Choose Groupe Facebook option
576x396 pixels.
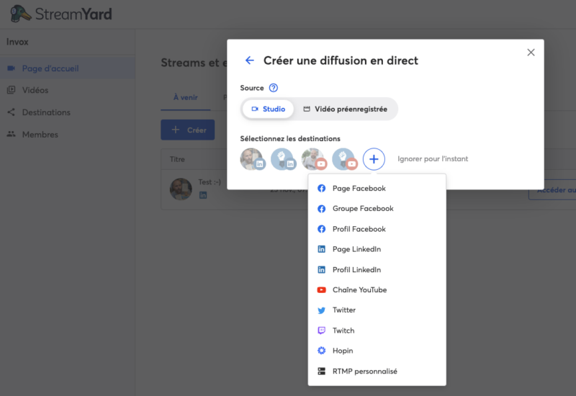tap(377, 209)
